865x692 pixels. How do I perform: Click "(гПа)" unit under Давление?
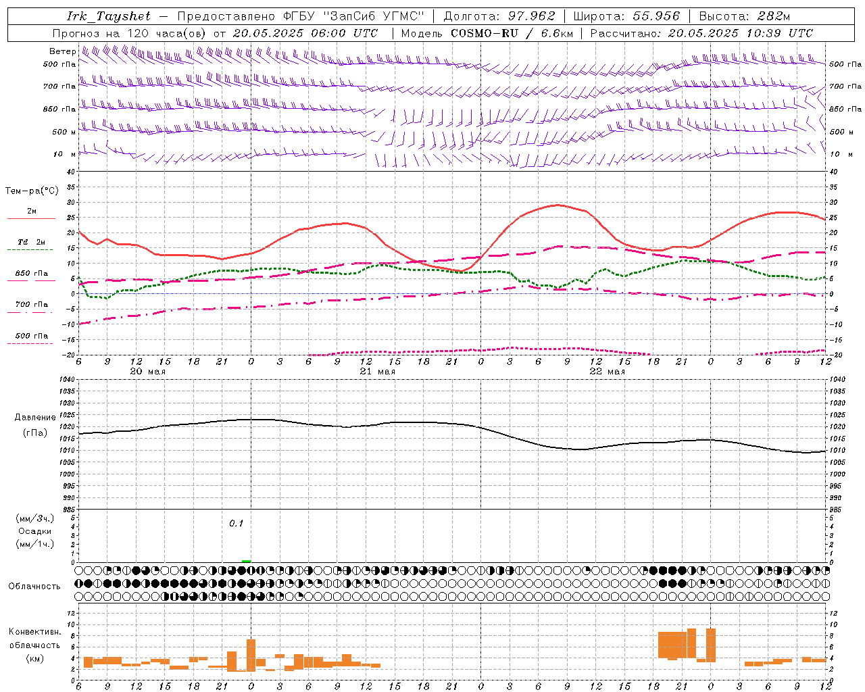(34, 433)
